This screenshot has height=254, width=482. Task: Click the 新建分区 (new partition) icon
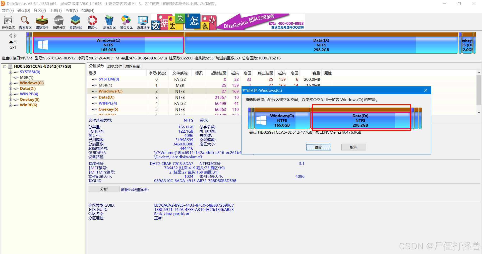(76, 22)
